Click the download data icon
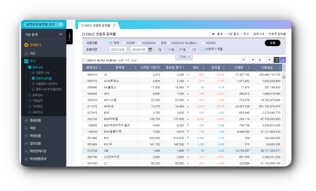The width and height of the screenshot is (316, 191). click(283, 60)
